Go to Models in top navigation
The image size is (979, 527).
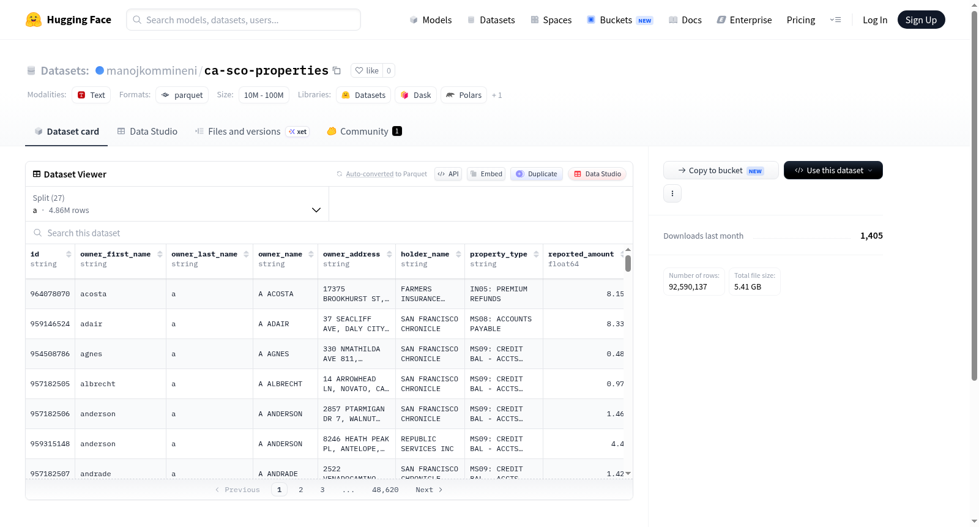(x=431, y=20)
